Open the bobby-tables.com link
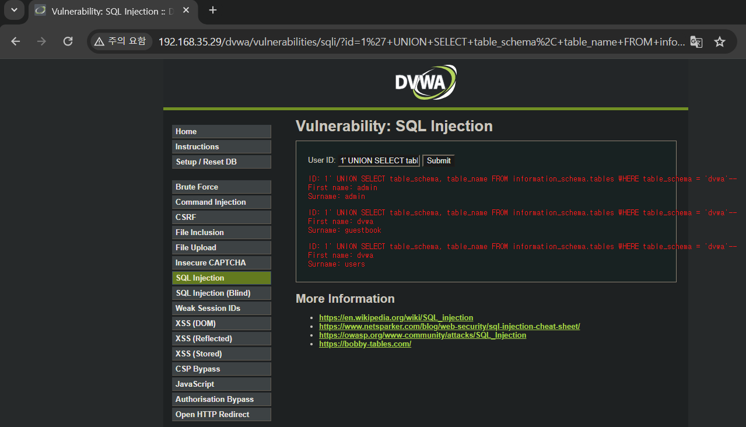The width and height of the screenshot is (746, 427). tap(365, 344)
